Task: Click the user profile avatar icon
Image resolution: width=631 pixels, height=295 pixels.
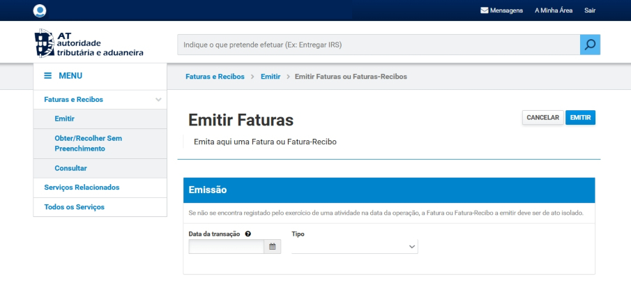Action: click(x=40, y=11)
